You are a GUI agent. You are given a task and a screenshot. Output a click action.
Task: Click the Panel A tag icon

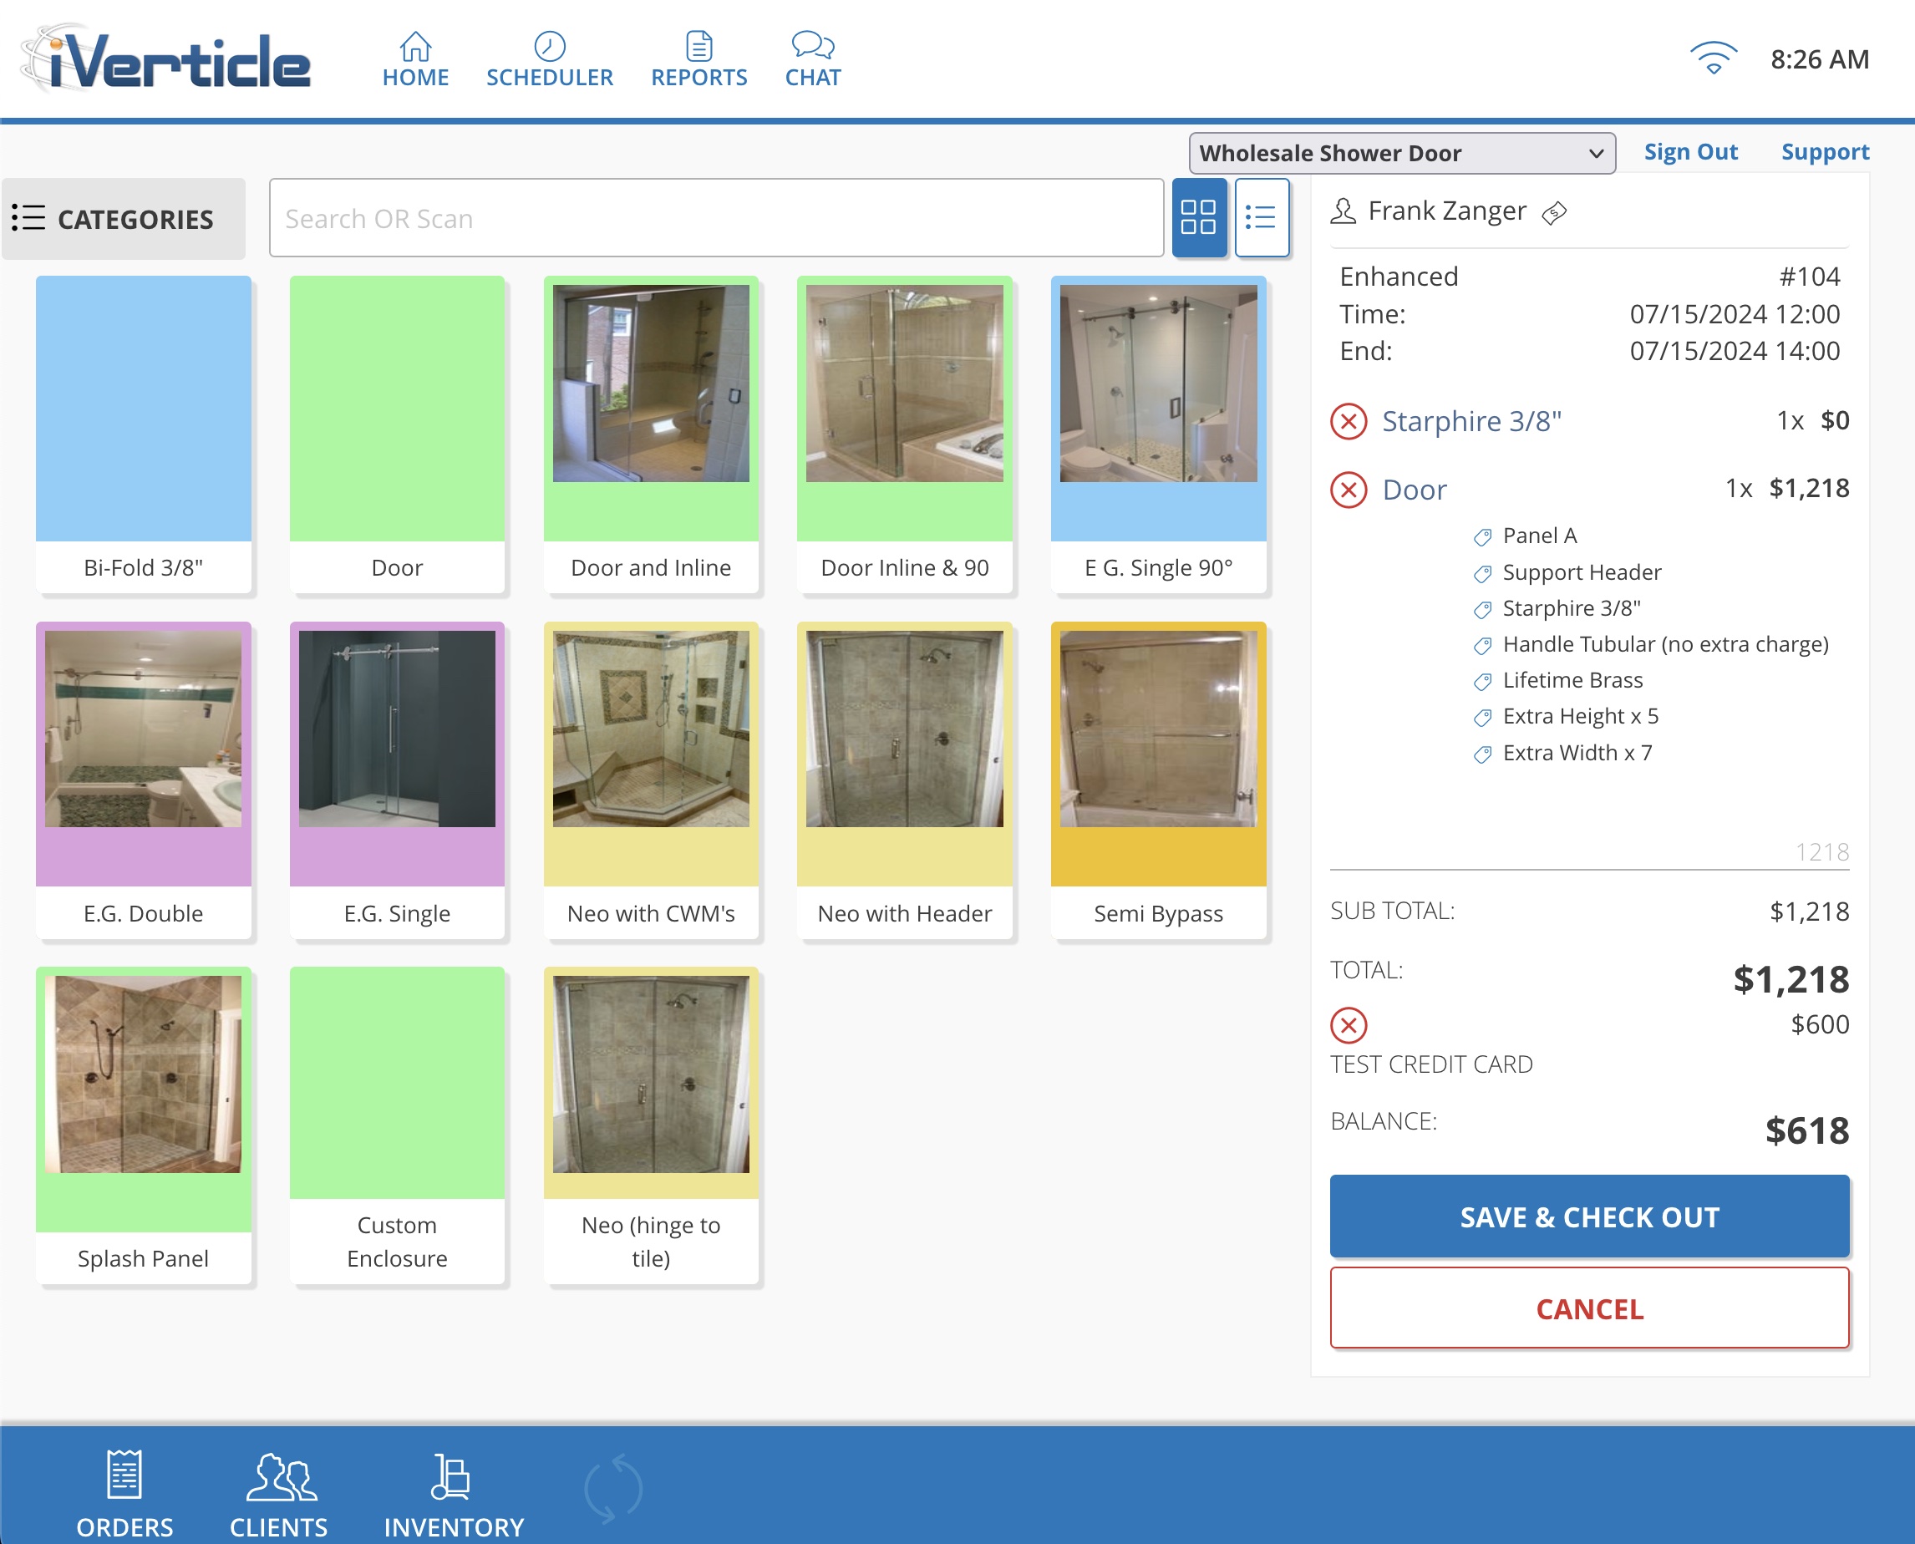click(1482, 537)
